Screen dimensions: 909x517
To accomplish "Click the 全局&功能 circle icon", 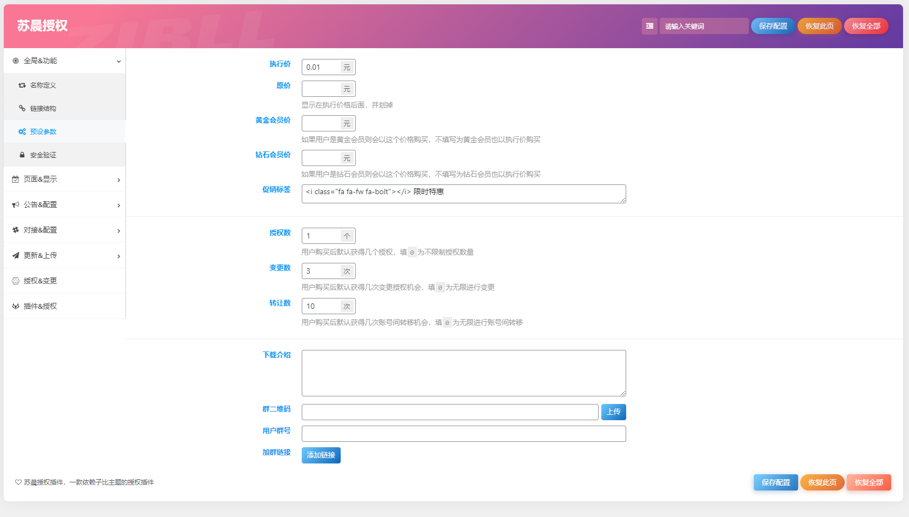I will [16, 61].
